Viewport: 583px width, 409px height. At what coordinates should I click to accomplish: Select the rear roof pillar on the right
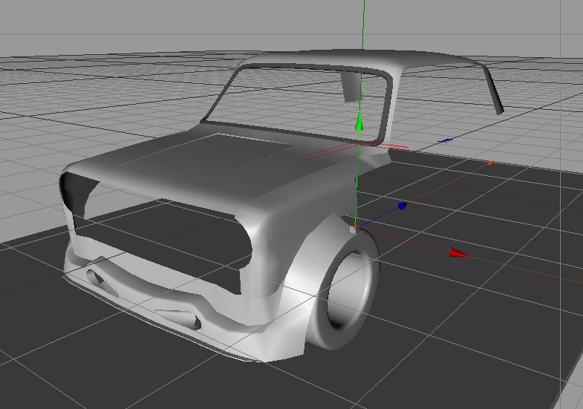493,91
